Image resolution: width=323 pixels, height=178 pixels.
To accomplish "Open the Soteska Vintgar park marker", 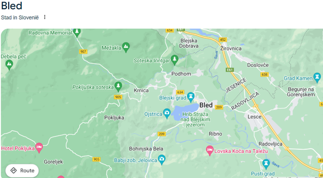I will pyautogui.click(x=175, y=60).
